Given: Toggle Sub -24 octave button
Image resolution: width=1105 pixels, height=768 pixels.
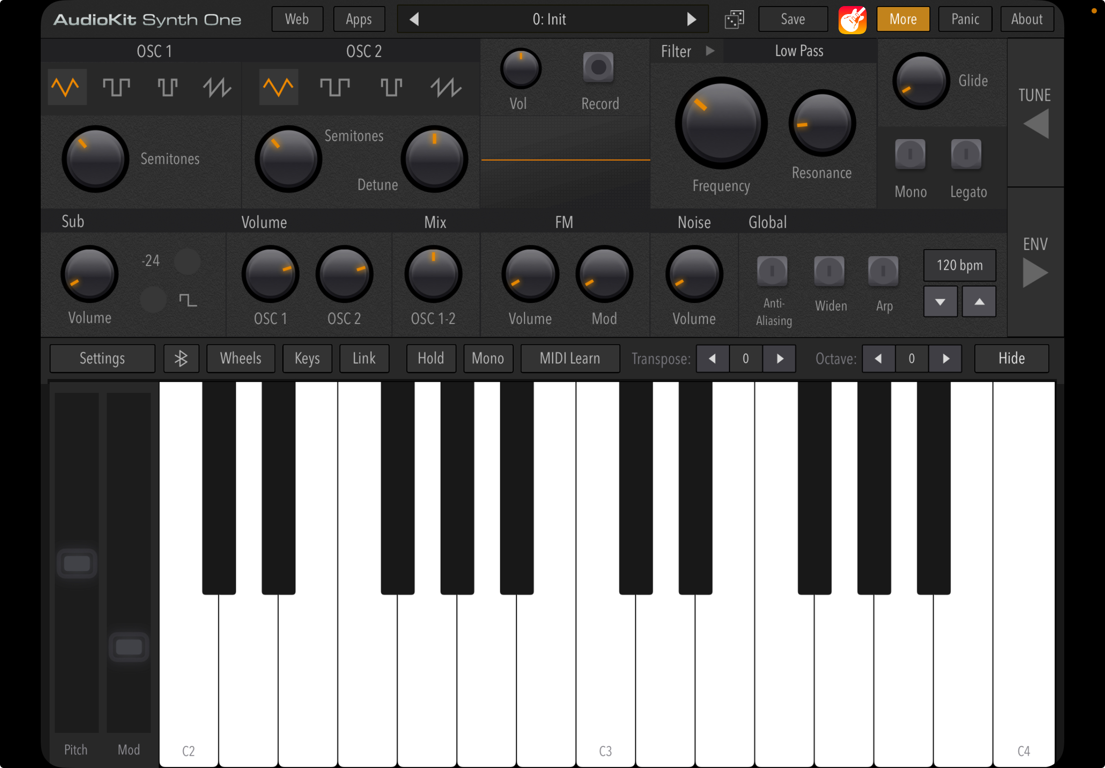Looking at the screenshot, I should (x=187, y=262).
